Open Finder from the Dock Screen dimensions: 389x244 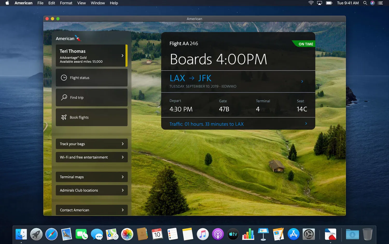(x=21, y=234)
